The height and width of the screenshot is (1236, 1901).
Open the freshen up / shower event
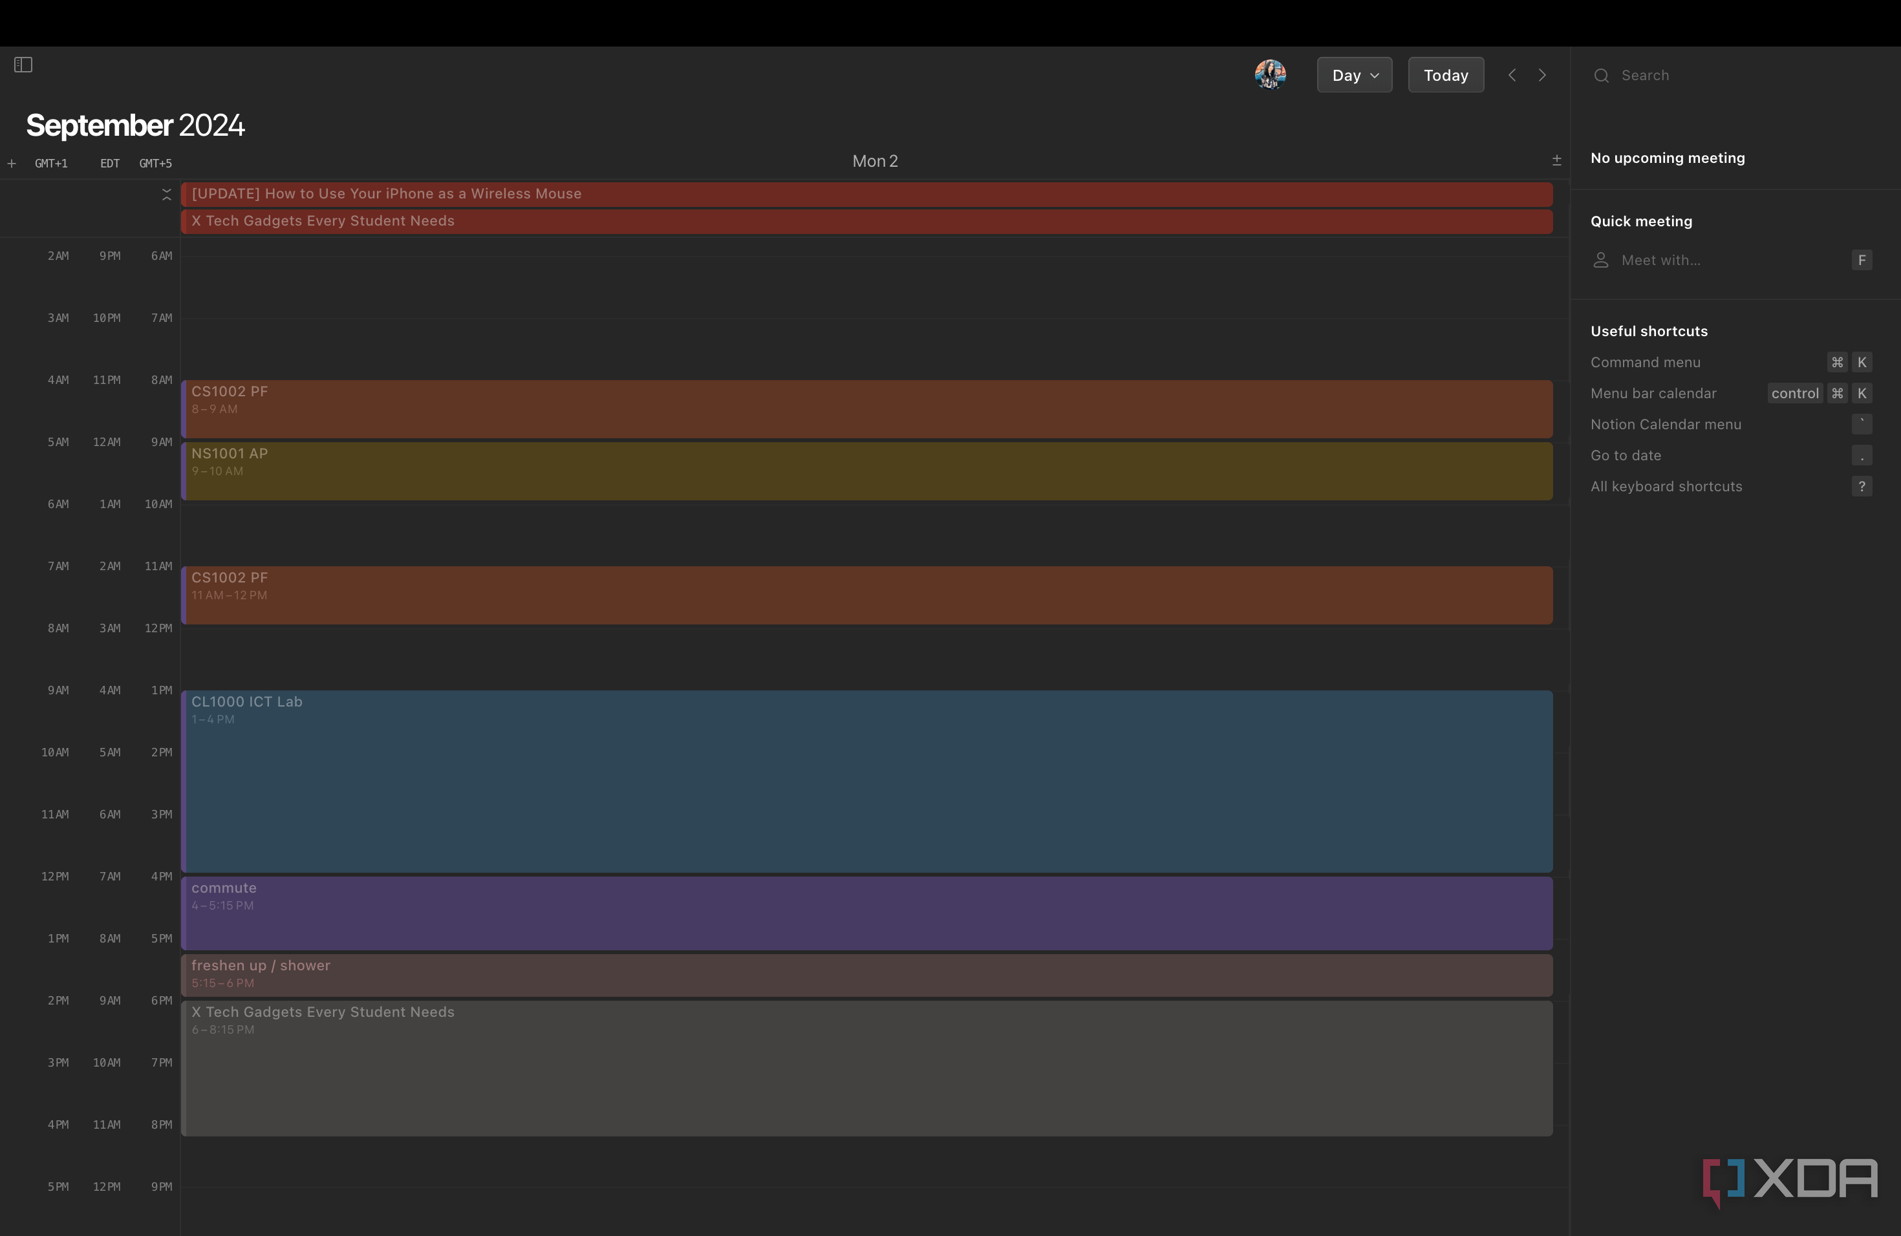click(x=868, y=975)
